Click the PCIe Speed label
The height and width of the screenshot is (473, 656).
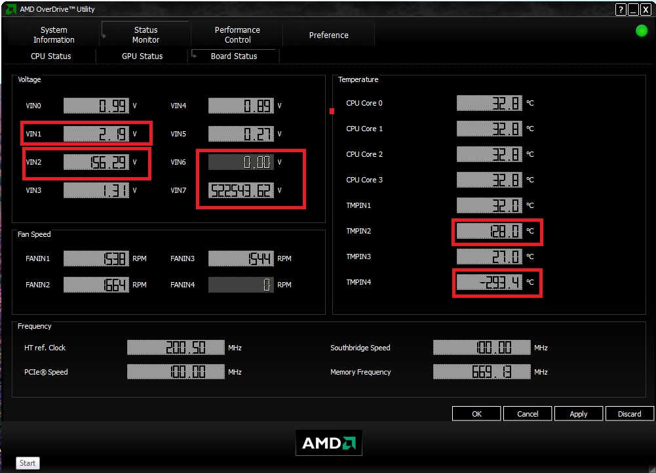tap(46, 372)
